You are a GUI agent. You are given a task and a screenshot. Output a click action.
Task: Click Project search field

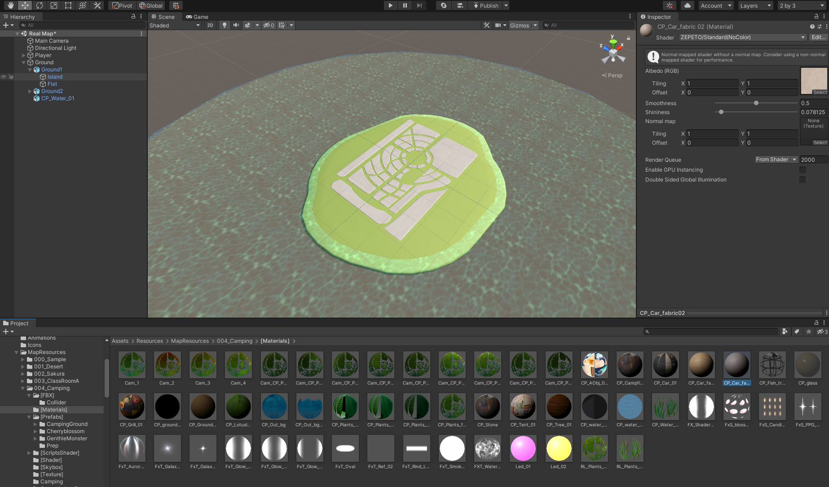(x=711, y=332)
